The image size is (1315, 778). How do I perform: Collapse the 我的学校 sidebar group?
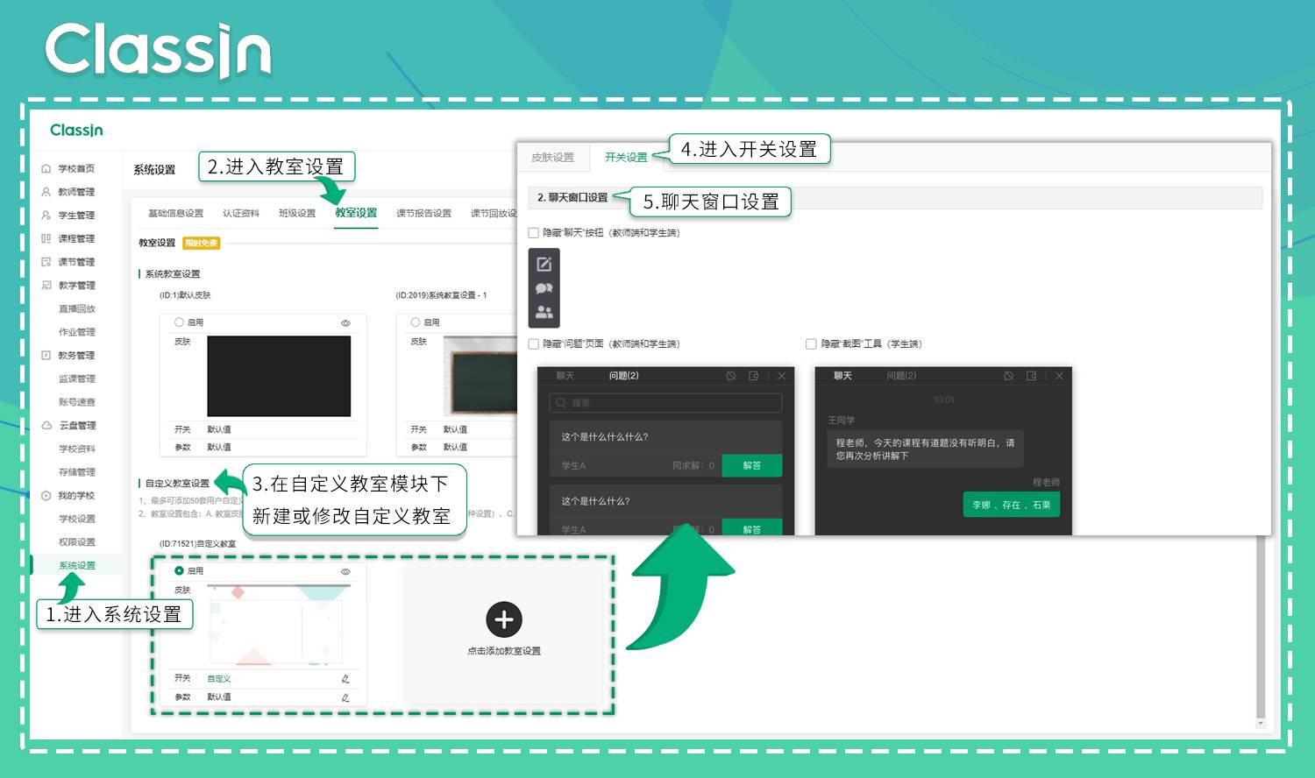point(76,495)
